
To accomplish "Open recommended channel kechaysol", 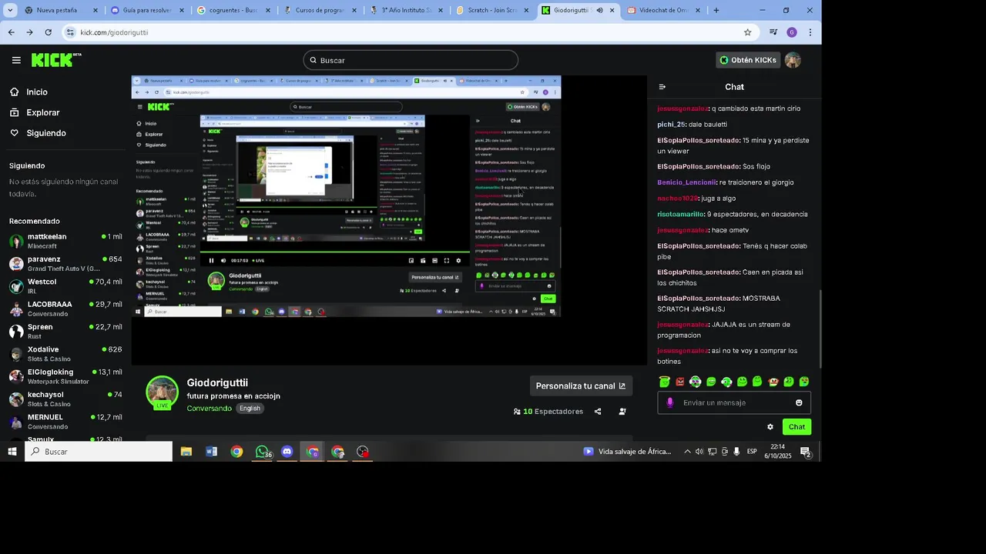I will pyautogui.click(x=65, y=399).
